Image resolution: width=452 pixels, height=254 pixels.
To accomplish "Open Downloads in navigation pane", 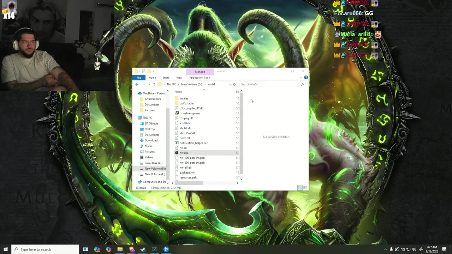I will pyautogui.click(x=149, y=140).
